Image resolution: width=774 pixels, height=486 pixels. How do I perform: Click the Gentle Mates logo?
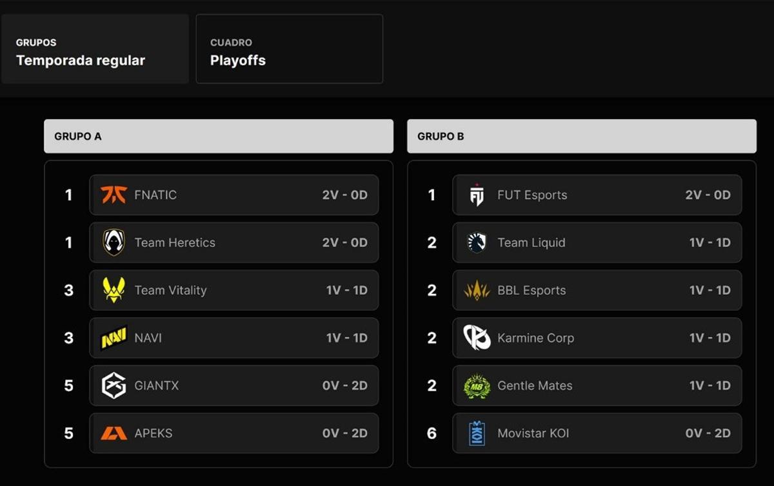pyautogui.click(x=477, y=385)
